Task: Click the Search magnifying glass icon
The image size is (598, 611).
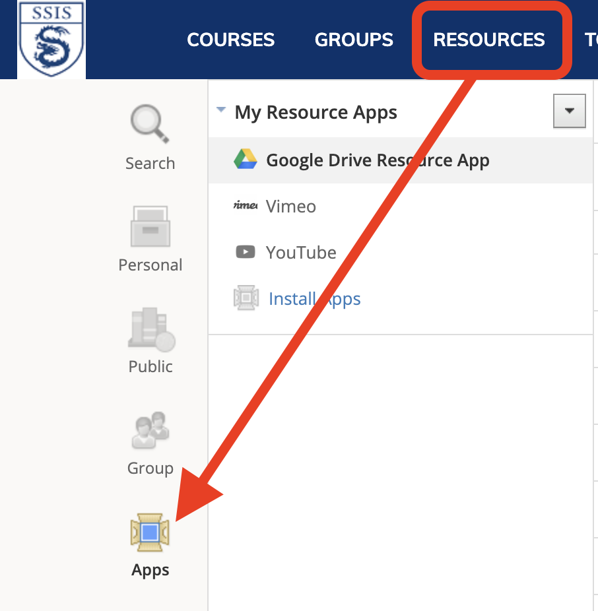Action: (150, 125)
